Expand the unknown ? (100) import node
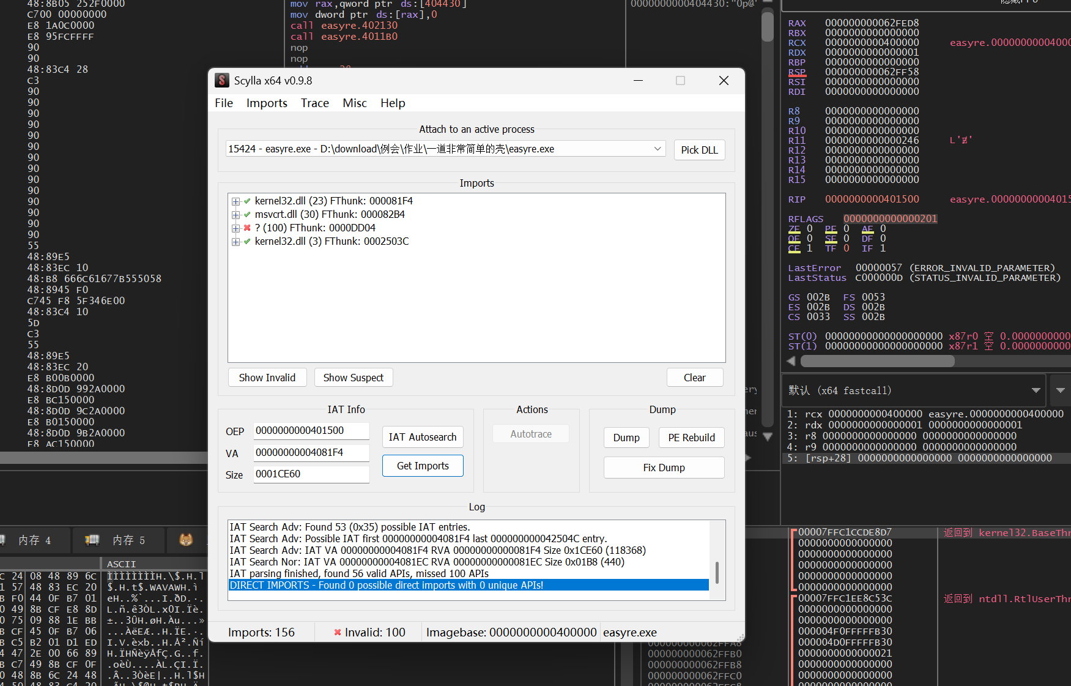 235,228
